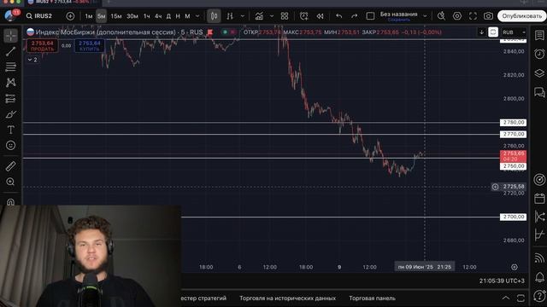The width and height of the screenshot is (547, 307).
Task: Open symbol search for IRUS2
Action: point(39,16)
